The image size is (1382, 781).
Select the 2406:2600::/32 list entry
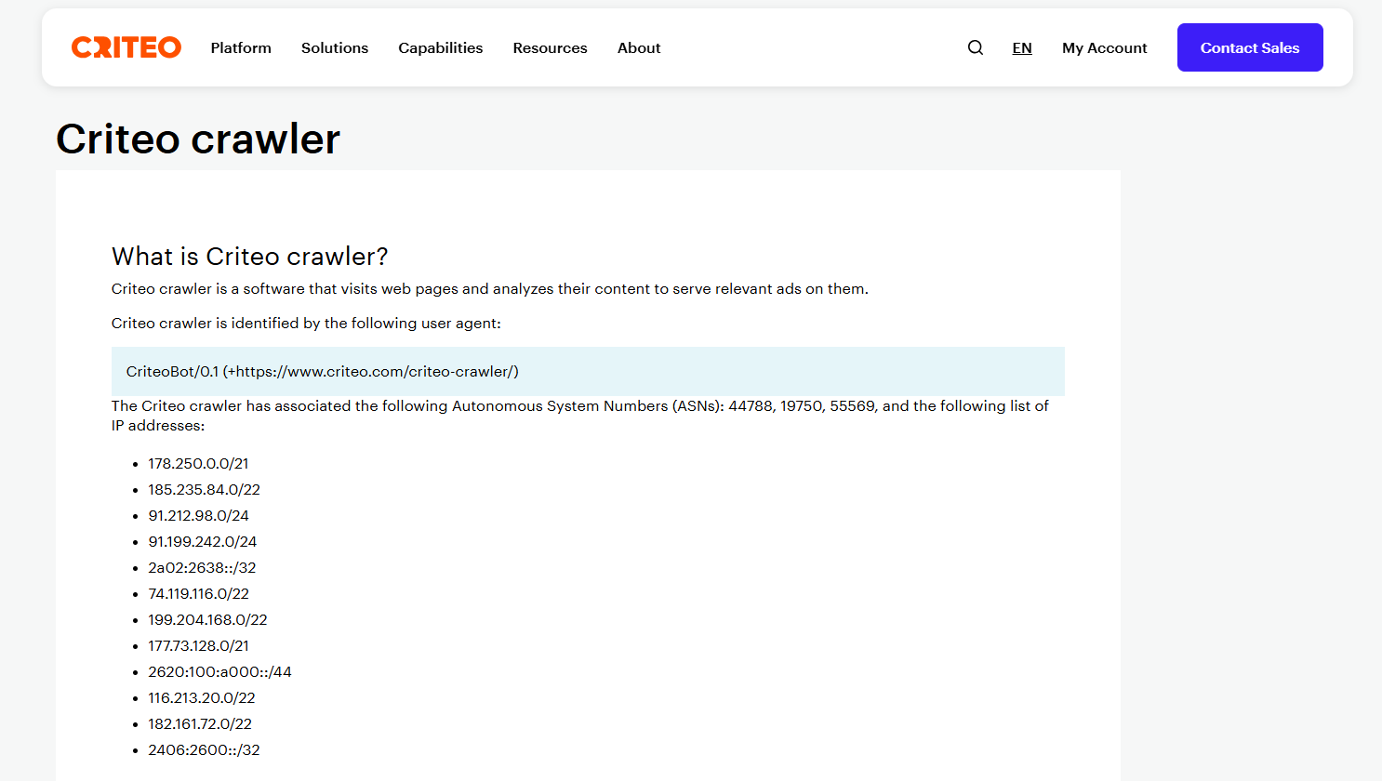[204, 749]
